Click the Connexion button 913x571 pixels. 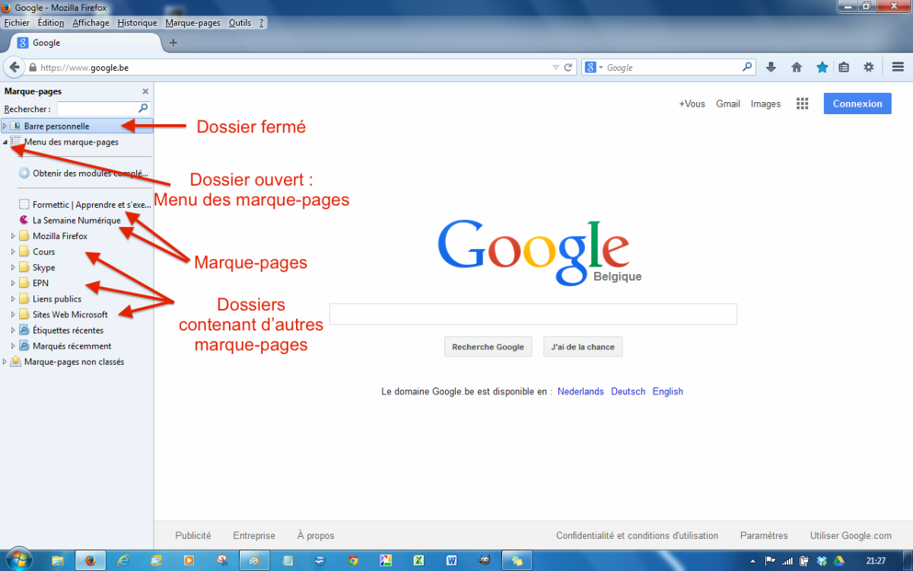click(857, 104)
